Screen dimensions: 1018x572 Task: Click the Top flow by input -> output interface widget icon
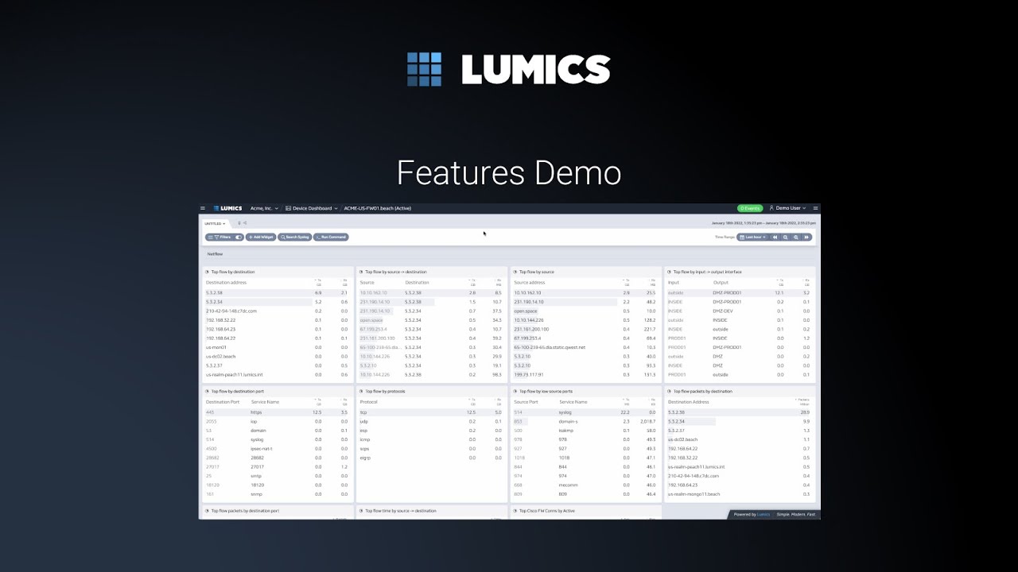(670, 272)
